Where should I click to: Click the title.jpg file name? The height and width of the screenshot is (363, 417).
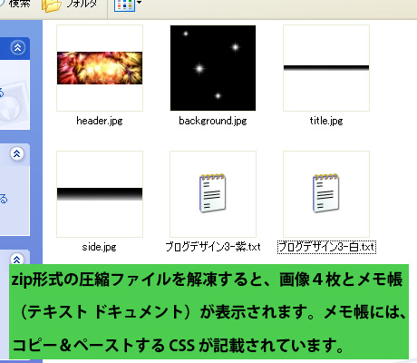click(x=326, y=121)
